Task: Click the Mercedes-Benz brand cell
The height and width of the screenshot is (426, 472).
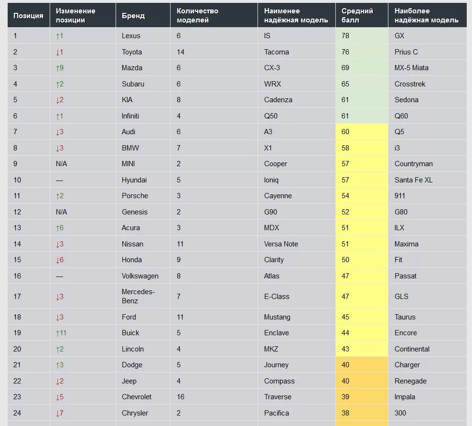Action: 143,296
